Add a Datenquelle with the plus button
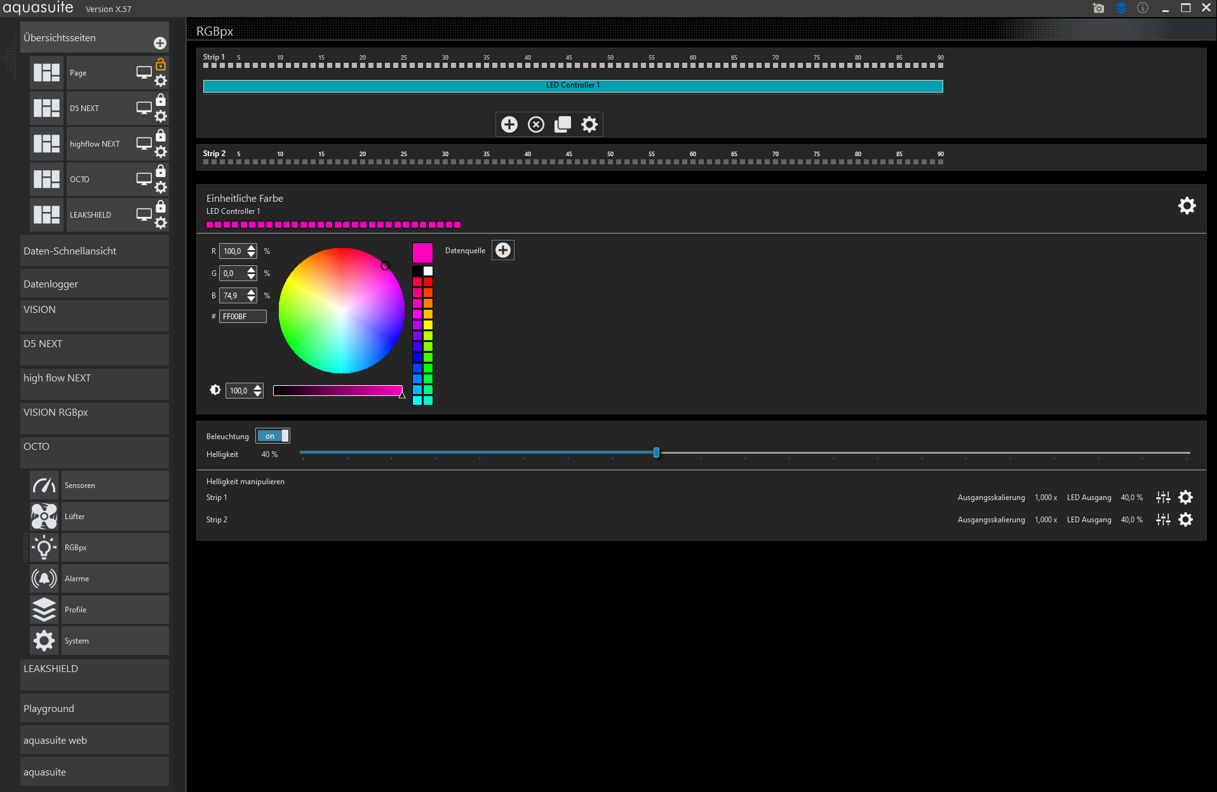Screen dimensions: 1217x792 point(503,251)
